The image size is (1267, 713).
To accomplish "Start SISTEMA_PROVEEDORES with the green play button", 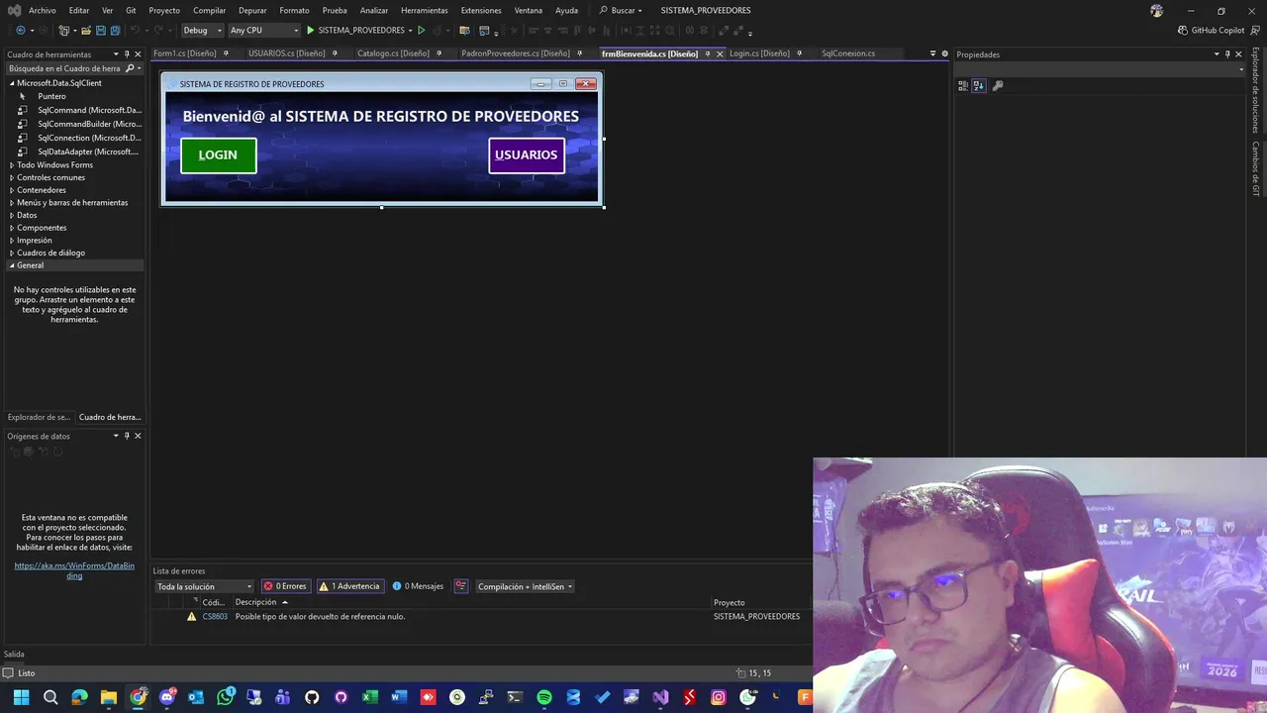I will [x=310, y=31].
